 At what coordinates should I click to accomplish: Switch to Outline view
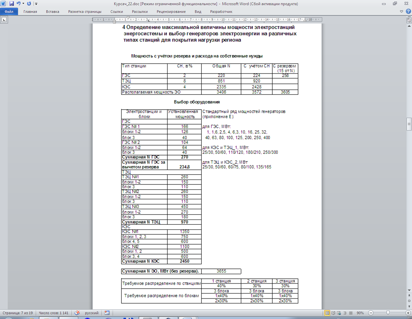[345, 313]
